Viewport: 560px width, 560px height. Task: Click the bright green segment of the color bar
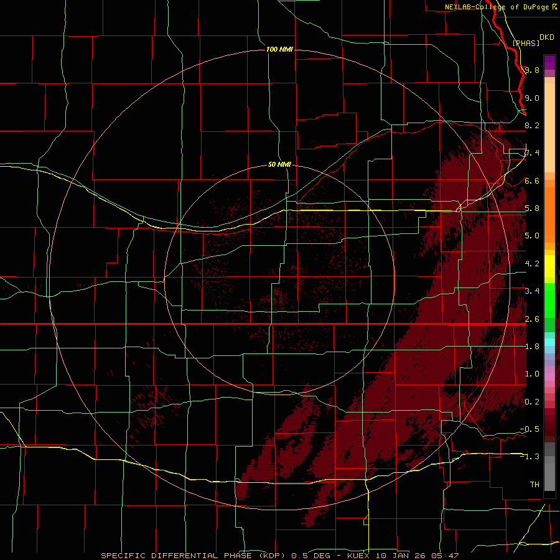549,301
